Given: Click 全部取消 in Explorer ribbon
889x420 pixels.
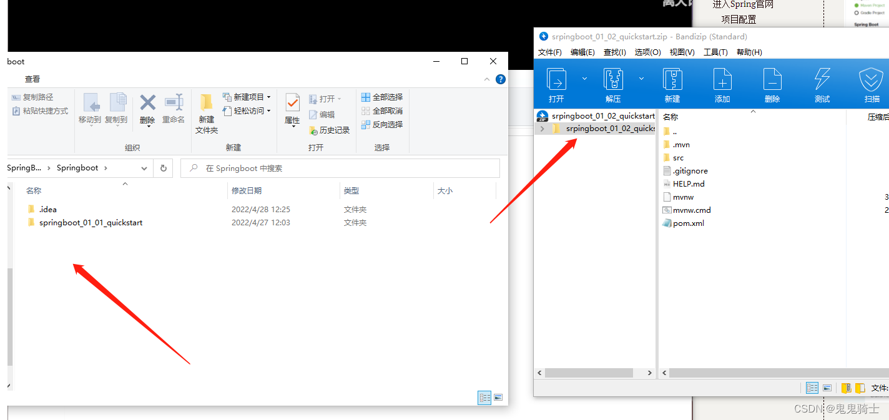Looking at the screenshot, I should click(x=382, y=111).
